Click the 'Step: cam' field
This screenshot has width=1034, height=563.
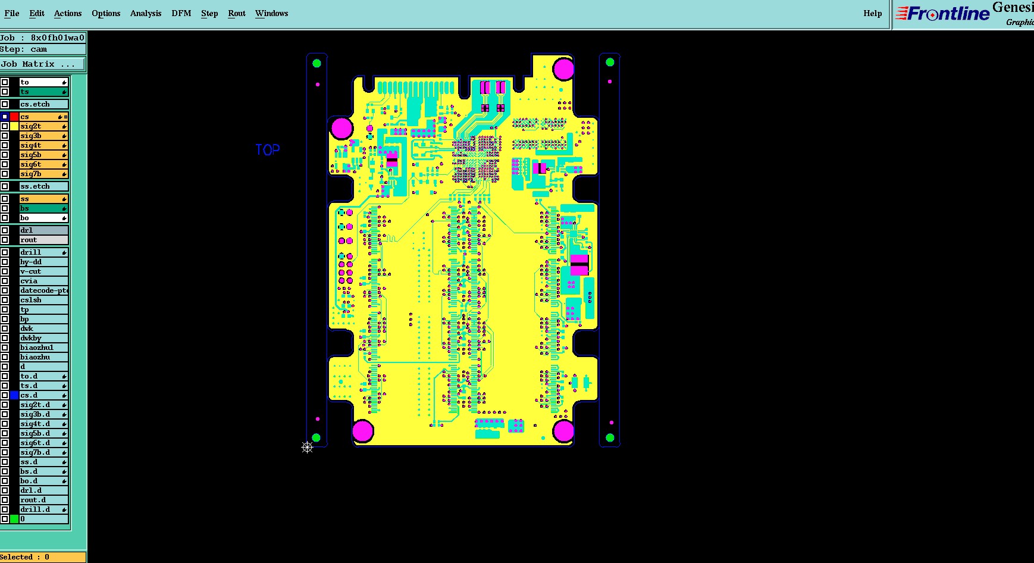43,49
